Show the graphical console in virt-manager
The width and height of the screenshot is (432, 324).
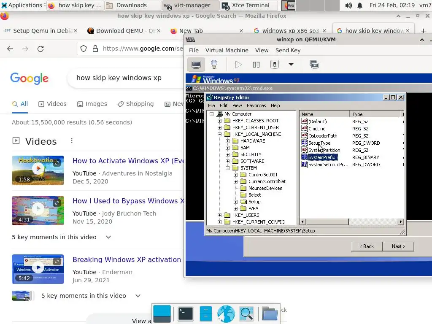tap(196, 65)
